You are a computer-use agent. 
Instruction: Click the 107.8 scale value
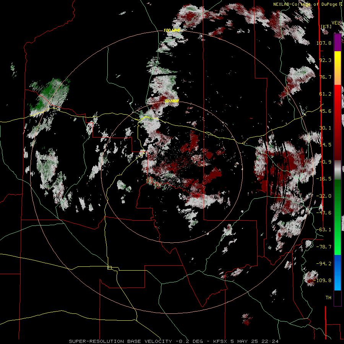tap(324, 43)
